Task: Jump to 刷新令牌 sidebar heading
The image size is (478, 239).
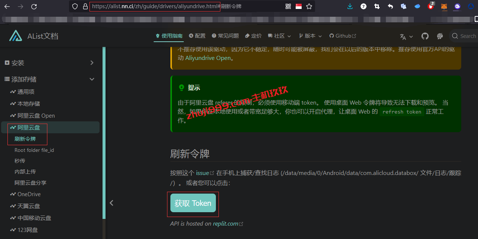Action: point(25,139)
